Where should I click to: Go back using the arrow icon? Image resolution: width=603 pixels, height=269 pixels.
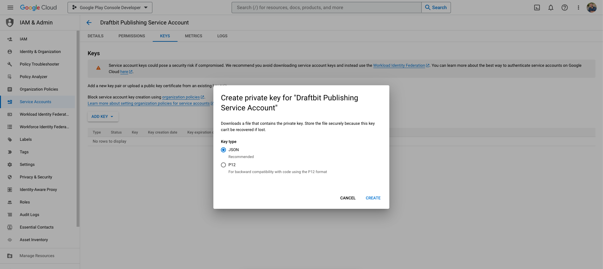click(89, 23)
